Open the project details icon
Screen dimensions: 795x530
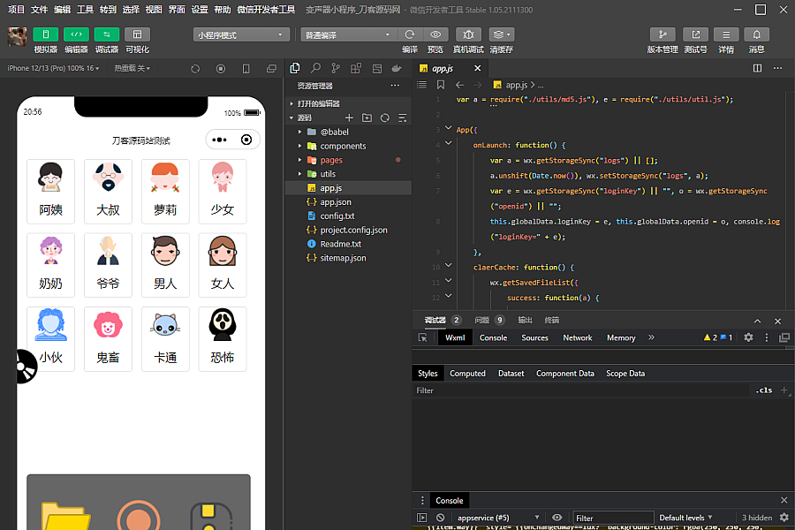pos(726,34)
